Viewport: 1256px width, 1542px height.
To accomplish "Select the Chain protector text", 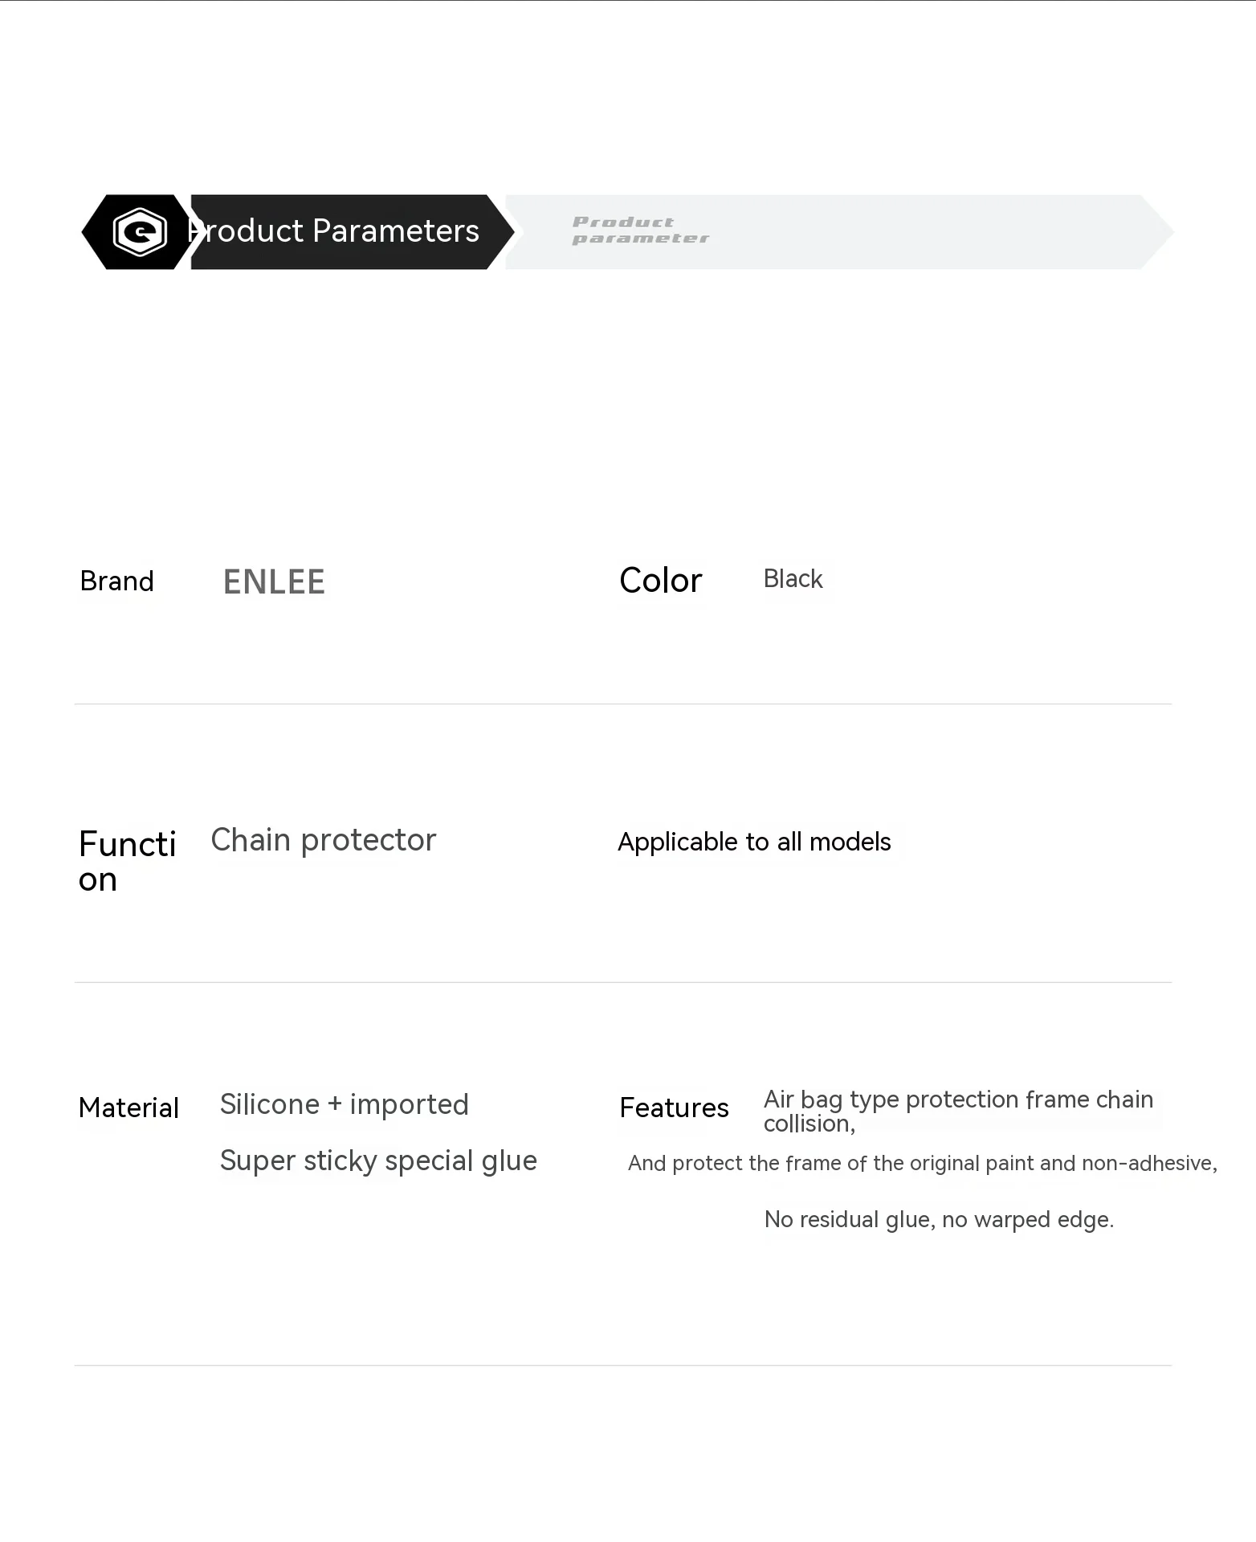I will [323, 840].
